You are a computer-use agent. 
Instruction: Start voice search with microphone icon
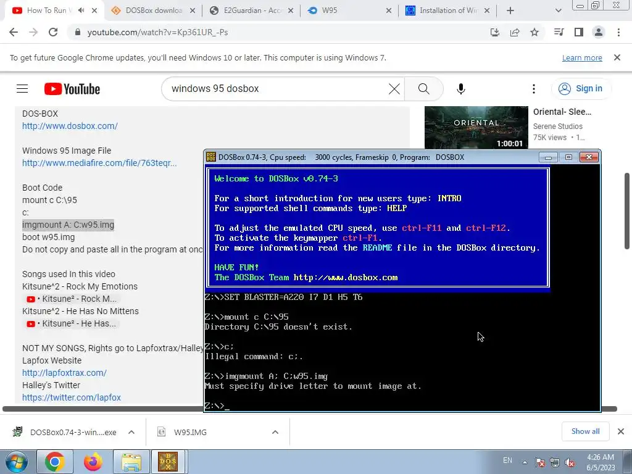[x=461, y=89]
